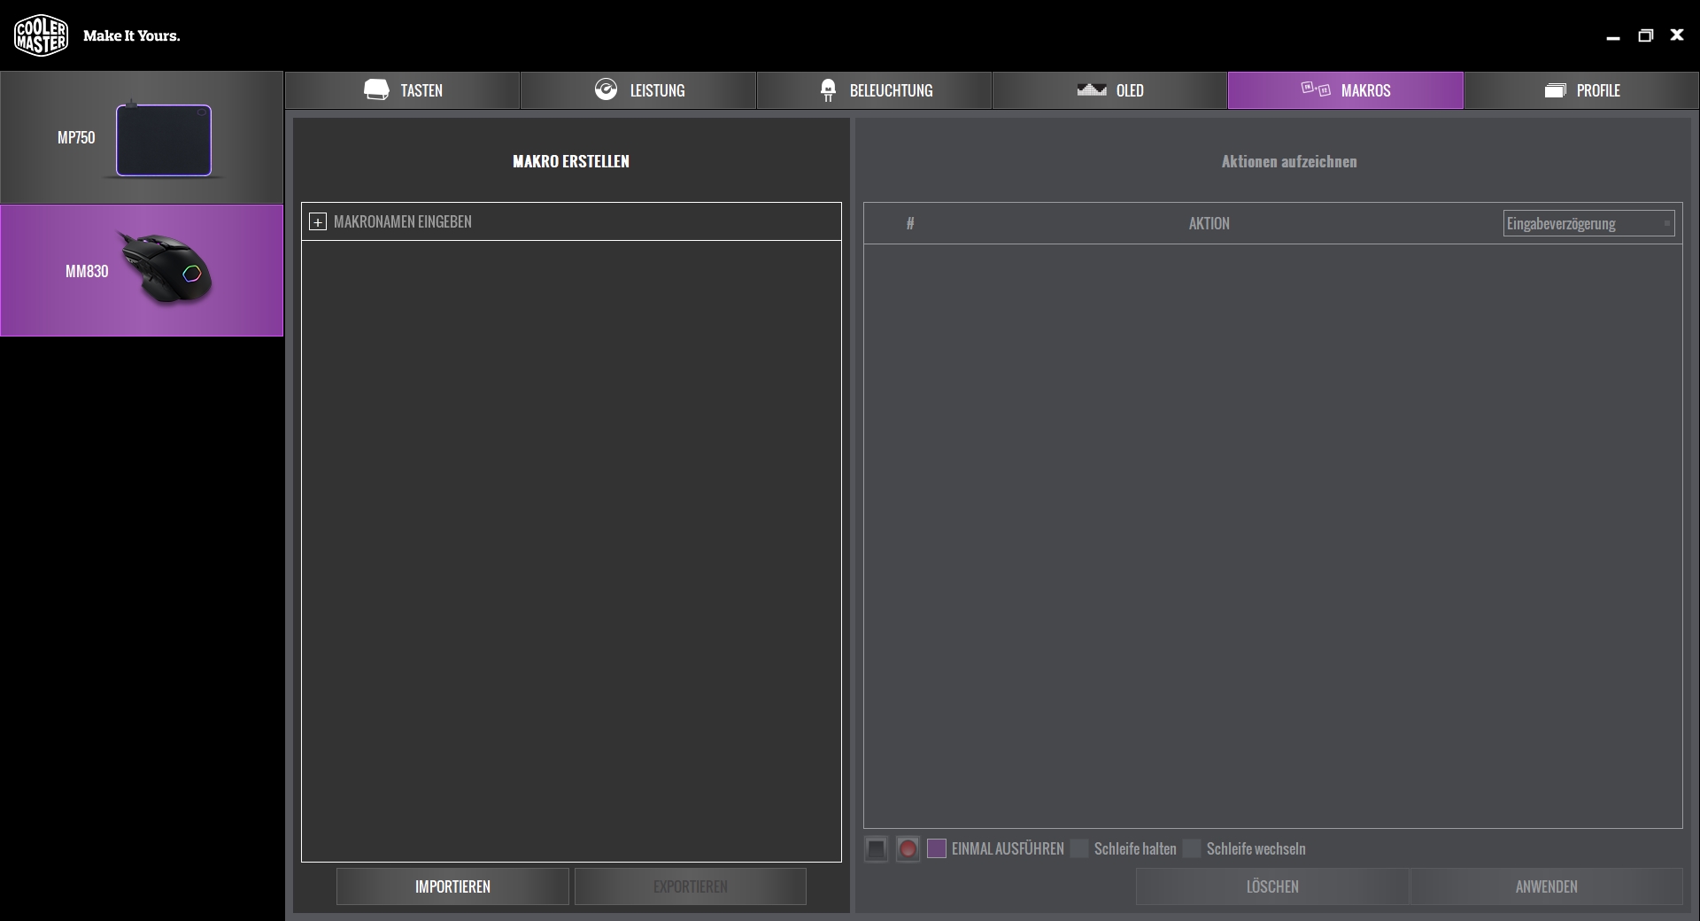Click the plus icon to add macro

tap(318, 222)
